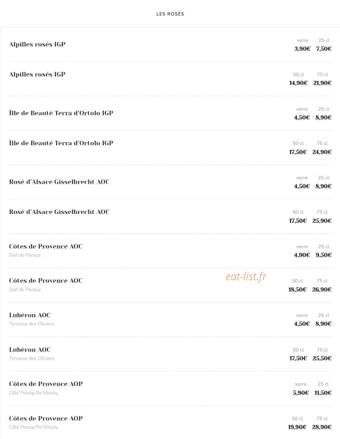This screenshot has width=340, height=439.
Task: Click the 24,90€ Terra d'Ortolo bottle price
Action: 322,152
